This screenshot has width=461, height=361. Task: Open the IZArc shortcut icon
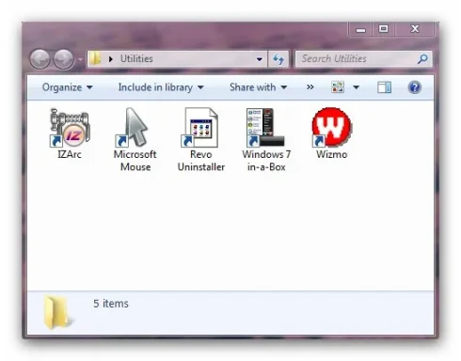point(70,128)
